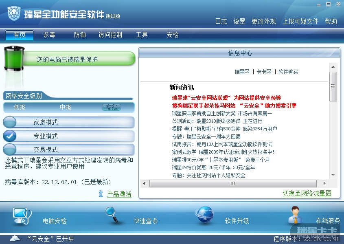
Task: Set network security level to 低级
Action: (20, 107)
